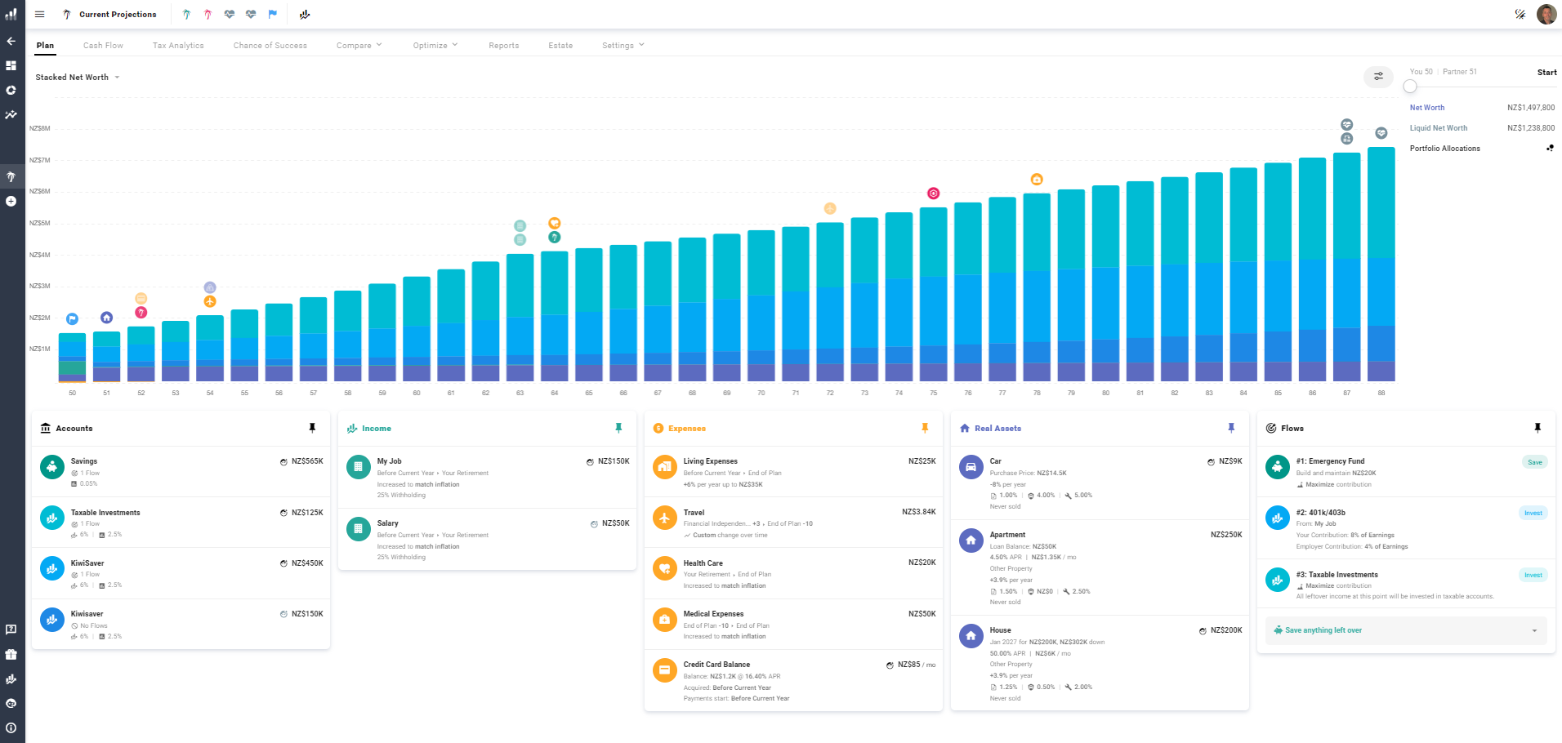Switch to the Tax Analytics tab
Image resolution: width=1562 pixels, height=743 pixels.
[x=178, y=46]
